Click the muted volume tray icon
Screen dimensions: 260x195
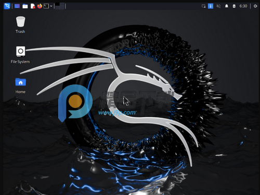[x=218, y=6]
